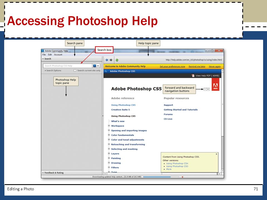The width and height of the screenshot is (267, 200).
Task: Click the Adobe Photoshop CS5 blue header bar
Action: click(162, 71)
